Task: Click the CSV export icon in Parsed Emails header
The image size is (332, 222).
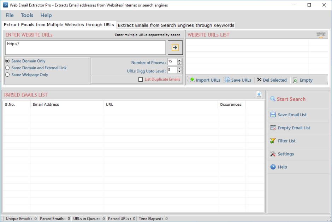Action: (x=259, y=95)
